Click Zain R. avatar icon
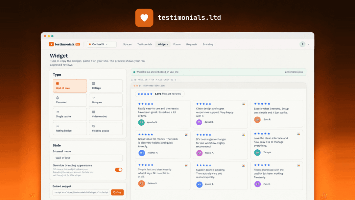 tap(257, 184)
